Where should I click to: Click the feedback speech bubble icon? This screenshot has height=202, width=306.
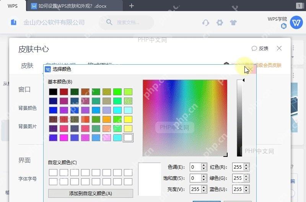coord(254,49)
